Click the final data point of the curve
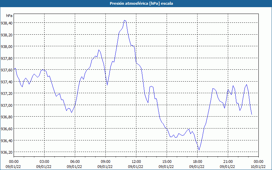The height and width of the screenshot is (170, 272). pos(252,114)
